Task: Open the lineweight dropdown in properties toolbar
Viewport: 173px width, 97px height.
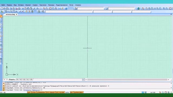Action: (x=141, y=12)
